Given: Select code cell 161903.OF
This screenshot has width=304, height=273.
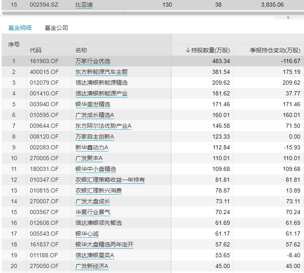Looking at the screenshot, I should pos(44,61).
